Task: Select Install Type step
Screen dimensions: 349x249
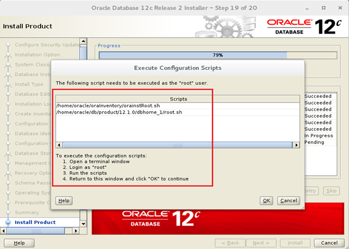Action: point(29,84)
